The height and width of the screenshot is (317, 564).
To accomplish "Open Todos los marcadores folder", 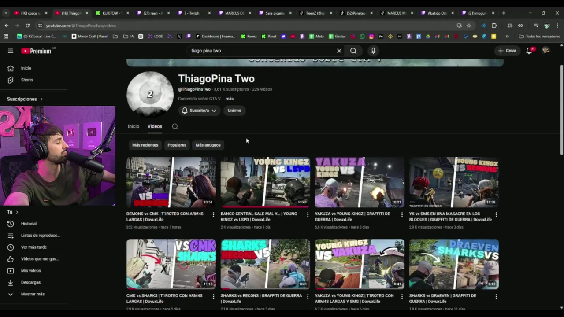I will (539, 37).
